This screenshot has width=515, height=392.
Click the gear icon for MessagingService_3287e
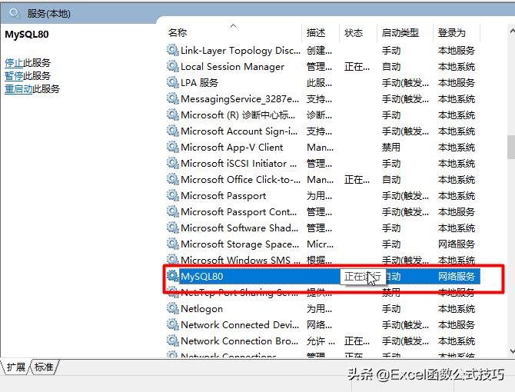172,98
